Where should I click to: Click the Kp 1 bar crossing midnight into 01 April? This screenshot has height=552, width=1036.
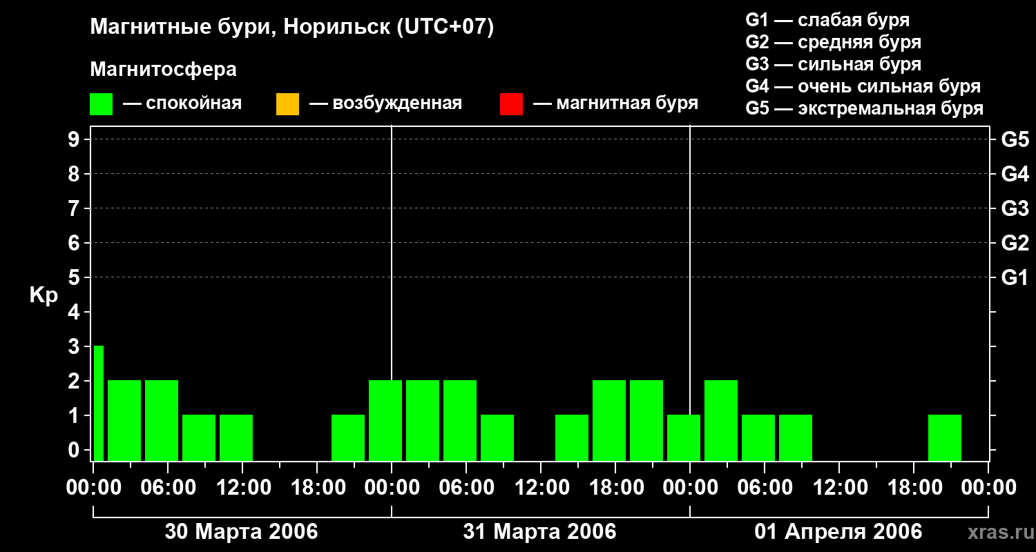point(684,438)
